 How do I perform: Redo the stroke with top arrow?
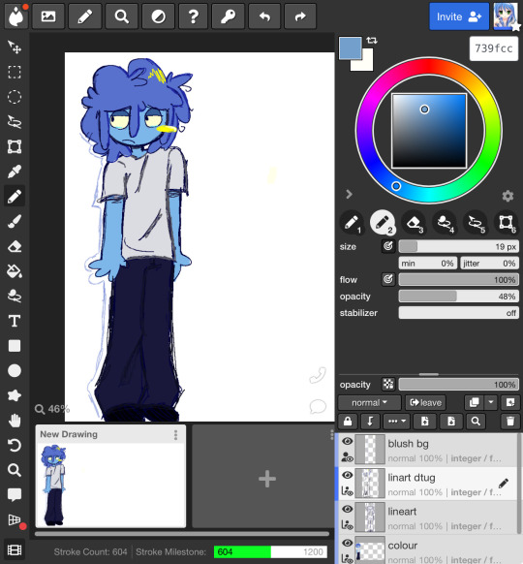point(300,16)
